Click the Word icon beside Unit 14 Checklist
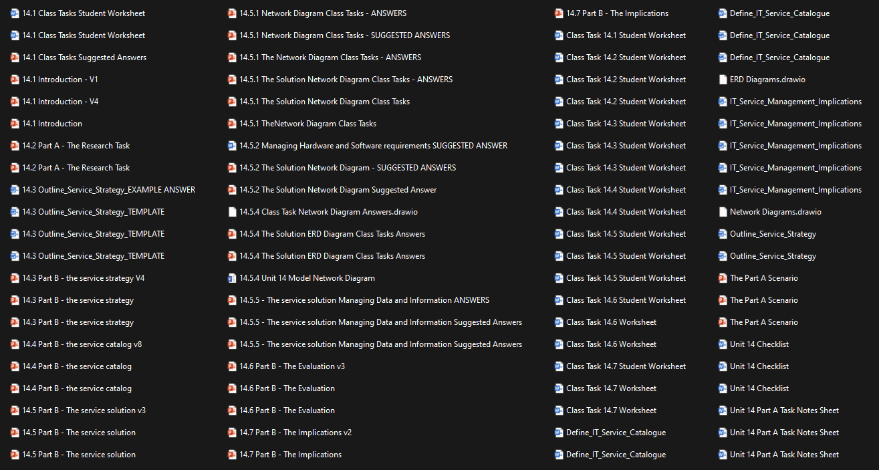The height and width of the screenshot is (470, 879). tap(723, 344)
